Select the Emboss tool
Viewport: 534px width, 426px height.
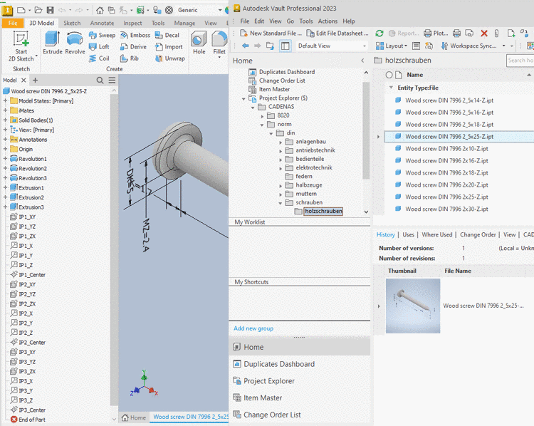[x=135, y=35]
